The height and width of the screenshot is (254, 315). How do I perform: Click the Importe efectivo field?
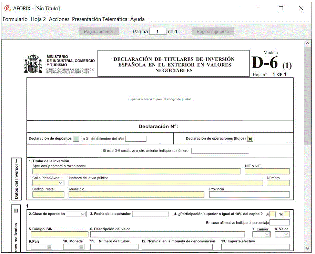pyautogui.click(x=255, y=247)
